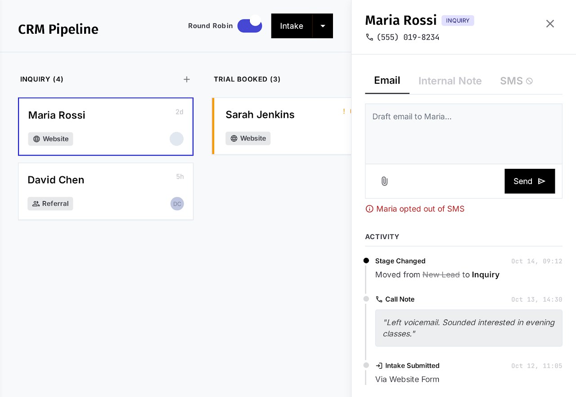This screenshot has height=397, width=576.
Task: Click the Website tag on Maria Rossi's card
Action: 50,139
